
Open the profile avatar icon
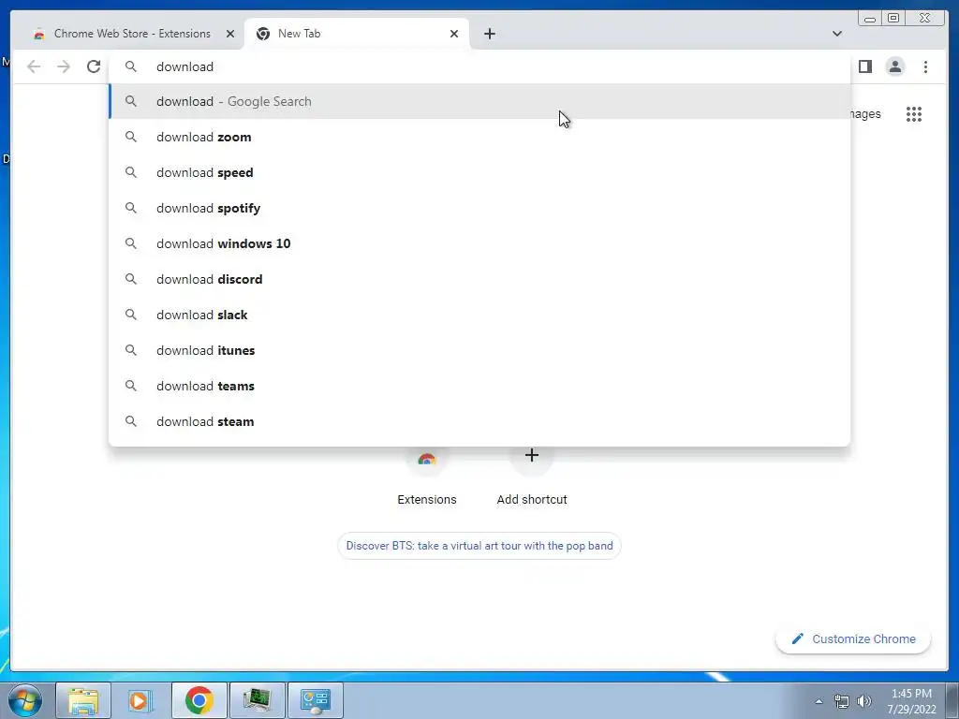pyautogui.click(x=894, y=66)
